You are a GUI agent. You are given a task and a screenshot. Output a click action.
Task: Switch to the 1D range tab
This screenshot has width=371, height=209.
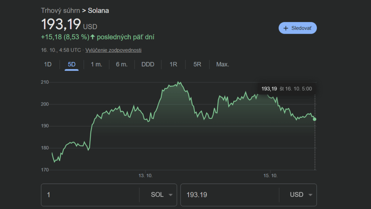pyautogui.click(x=48, y=64)
